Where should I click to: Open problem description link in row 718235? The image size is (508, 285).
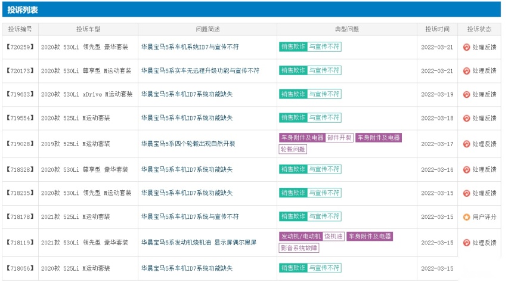(x=187, y=193)
